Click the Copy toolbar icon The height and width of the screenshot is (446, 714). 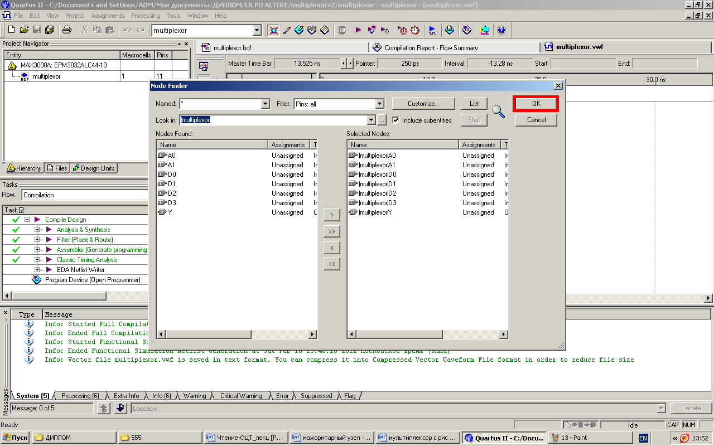click(x=98, y=30)
